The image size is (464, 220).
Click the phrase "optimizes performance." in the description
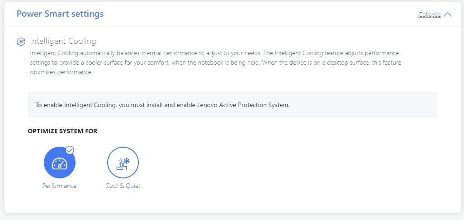coord(62,72)
